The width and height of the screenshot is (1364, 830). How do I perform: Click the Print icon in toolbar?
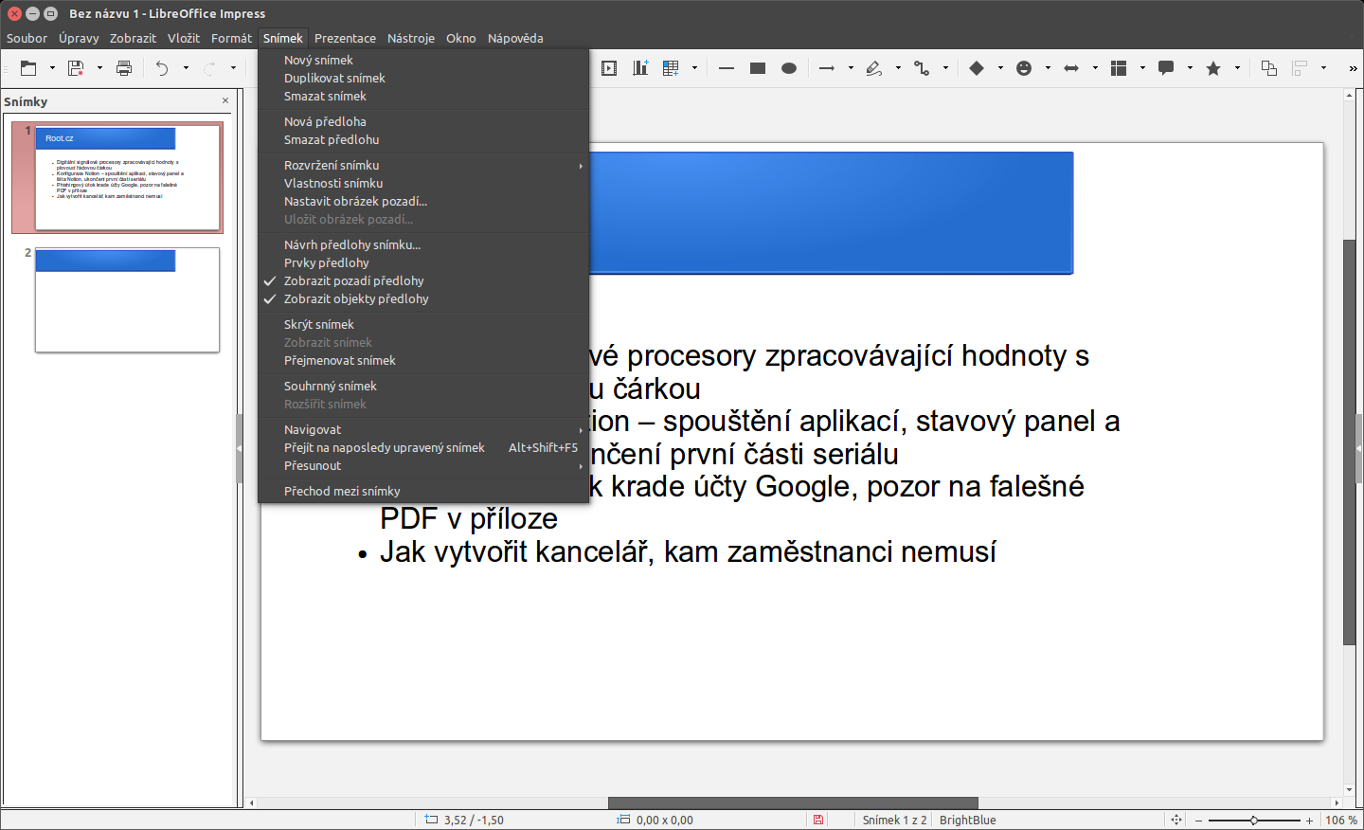(x=124, y=68)
